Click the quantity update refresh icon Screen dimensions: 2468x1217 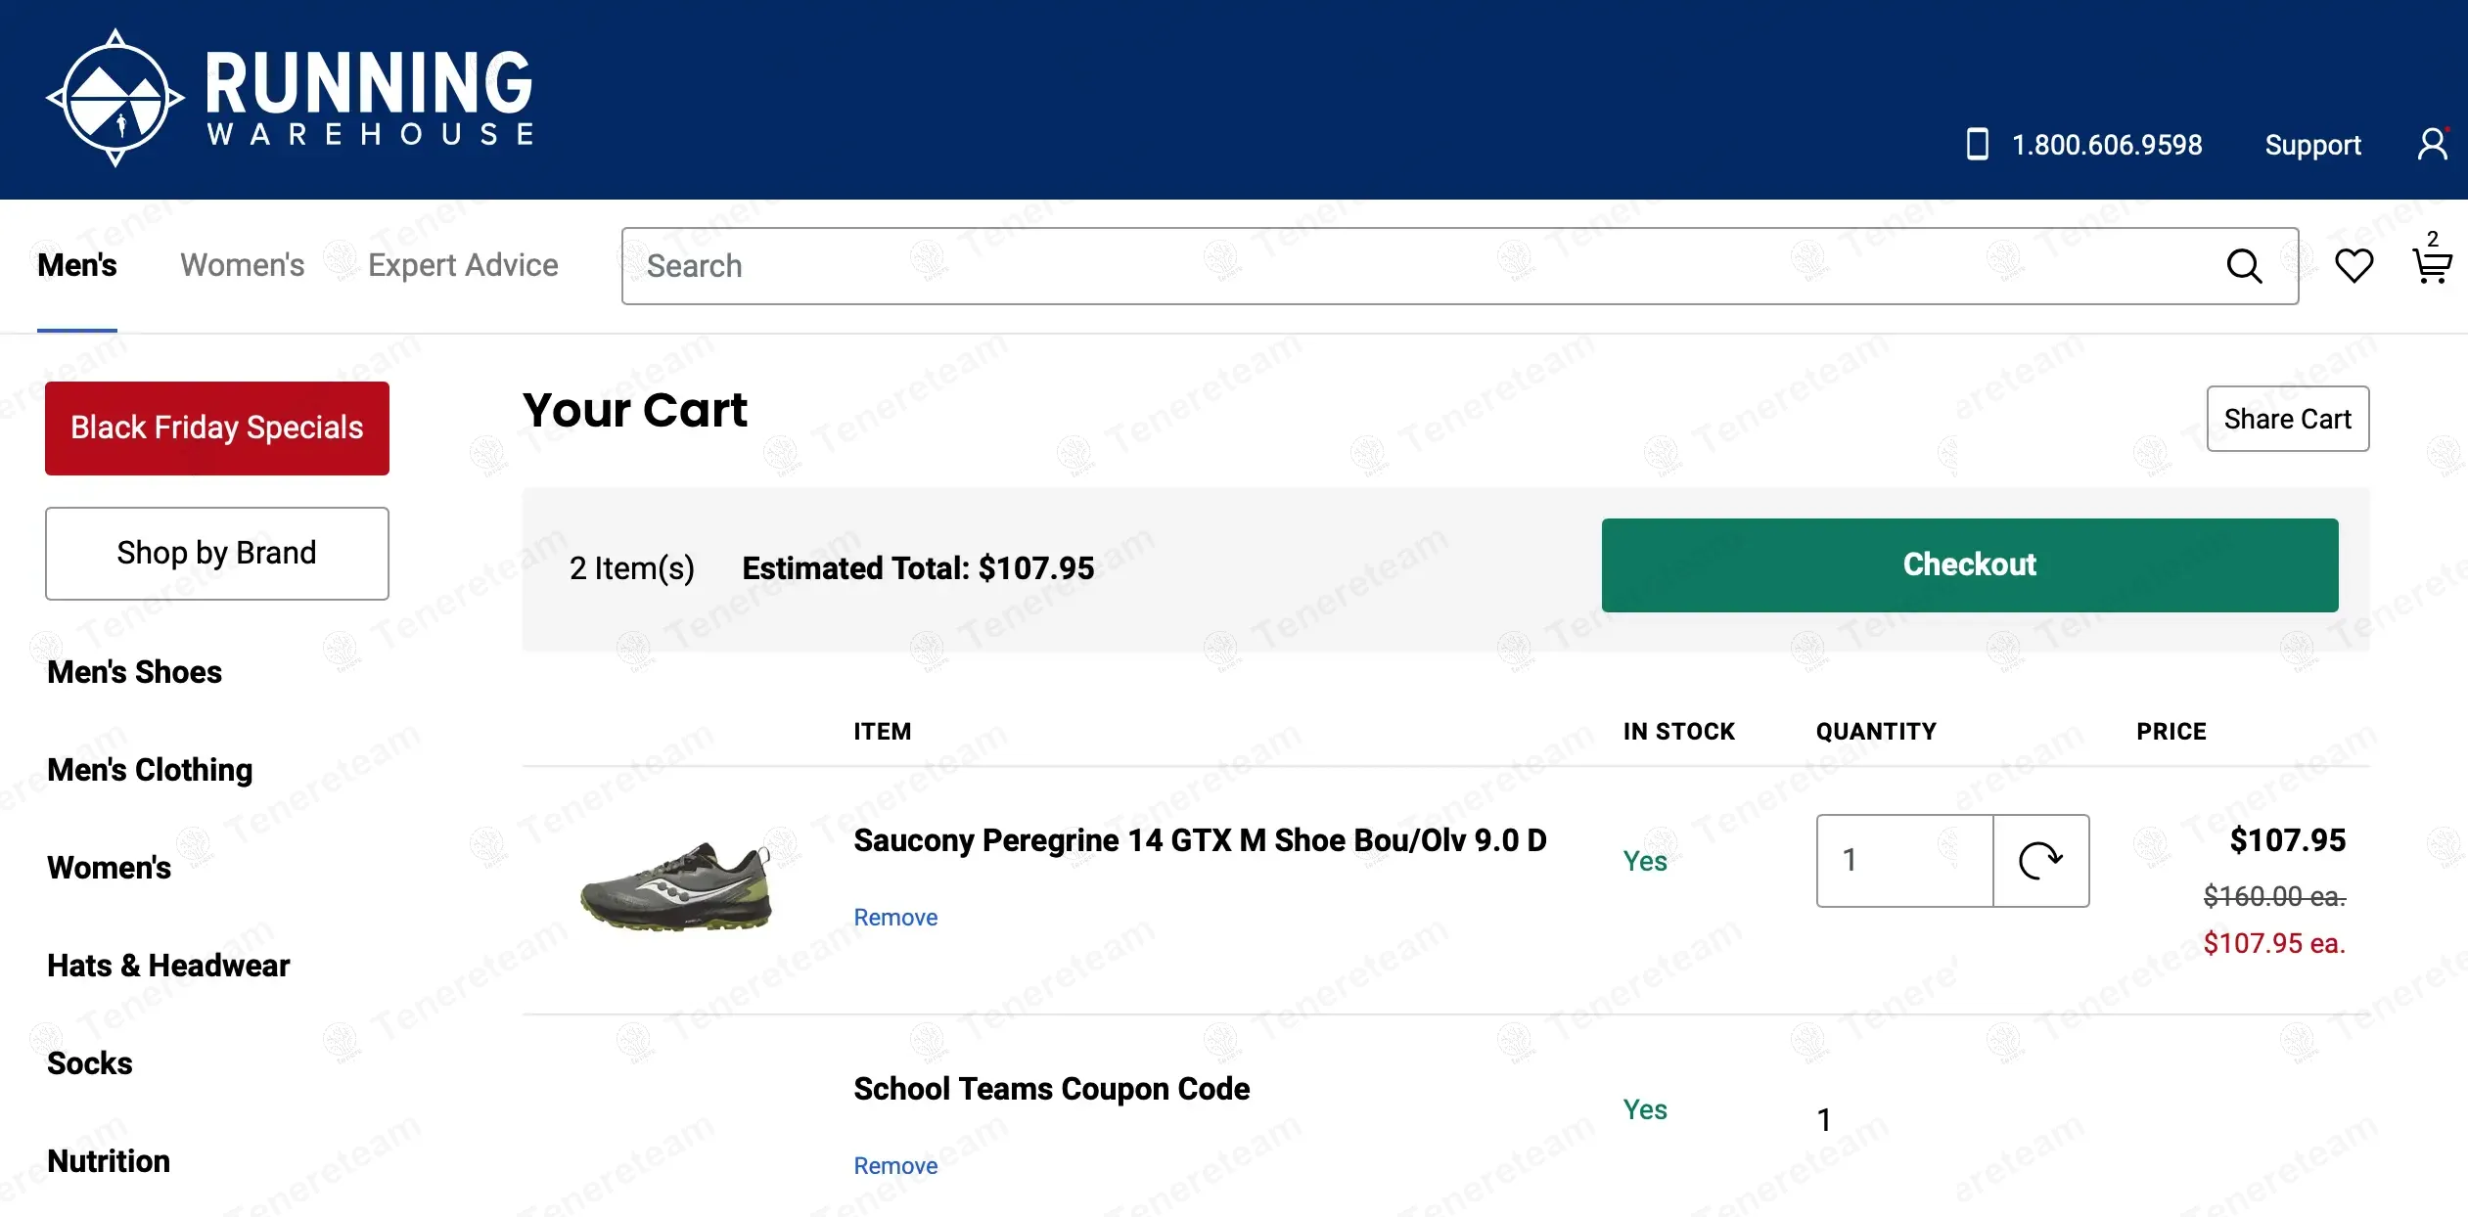tap(2040, 861)
